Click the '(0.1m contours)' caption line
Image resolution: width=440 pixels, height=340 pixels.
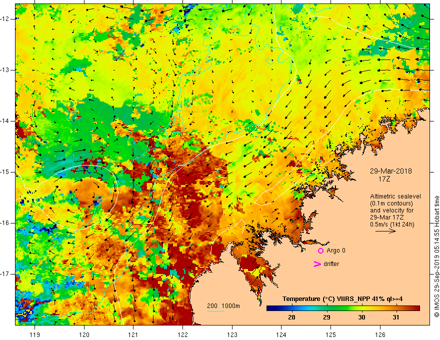pos(391,203)
